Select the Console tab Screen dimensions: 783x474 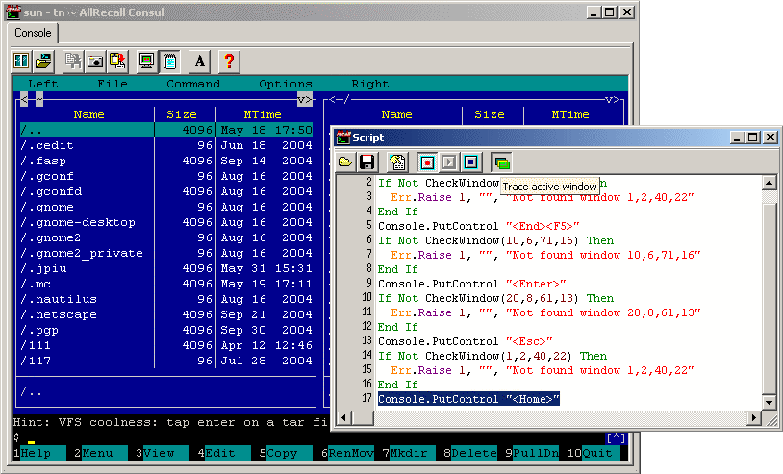[33, 33]
